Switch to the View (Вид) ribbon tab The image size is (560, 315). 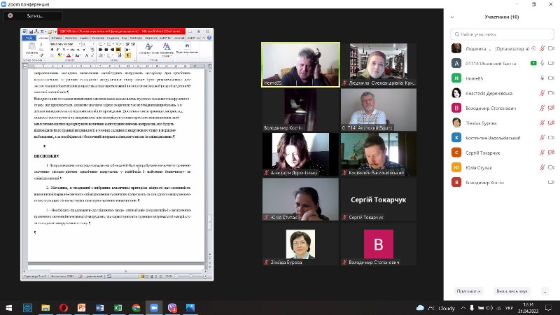click(x=125, y=38)
